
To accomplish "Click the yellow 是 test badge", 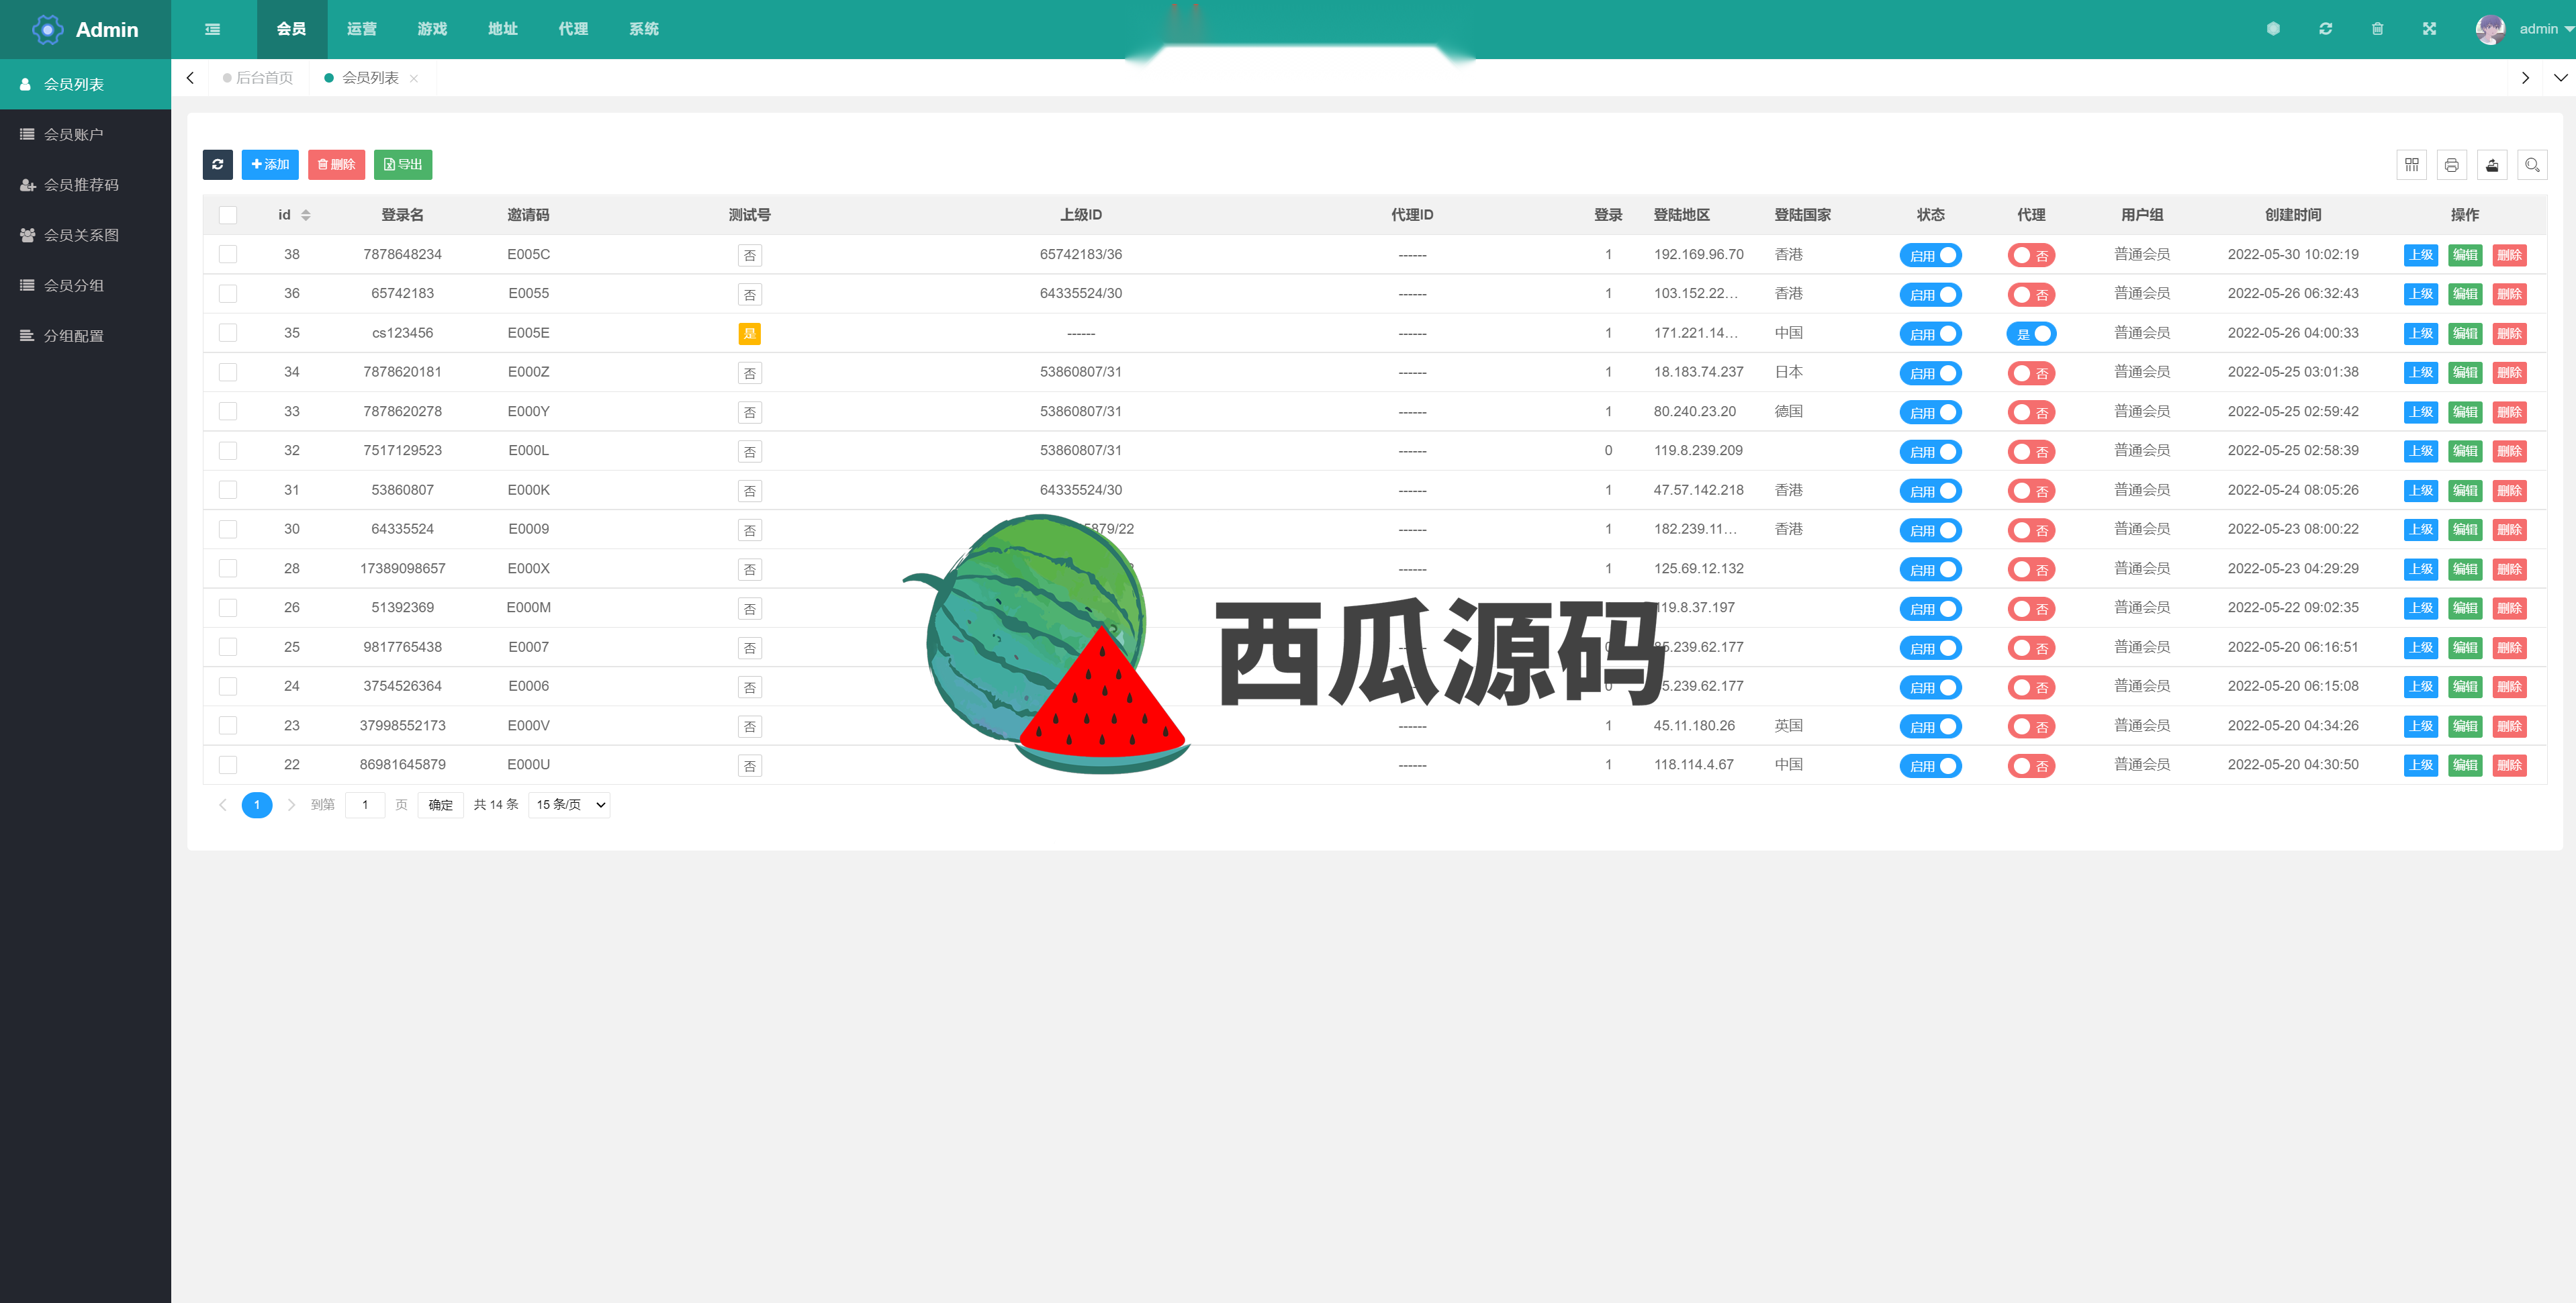I will pos(749,334).
